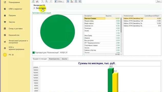Select Планирование in the sidebar
This screenshot has width=164, height=92.
click(14, 2)
